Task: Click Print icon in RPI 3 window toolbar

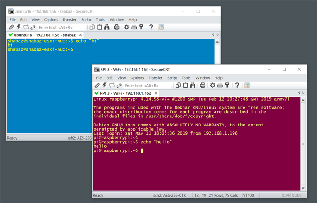Action: (203, 86)
